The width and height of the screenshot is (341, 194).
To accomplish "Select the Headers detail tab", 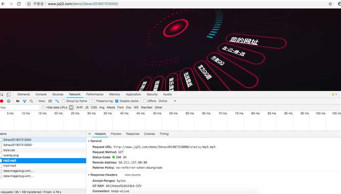I will pos(100,134).
